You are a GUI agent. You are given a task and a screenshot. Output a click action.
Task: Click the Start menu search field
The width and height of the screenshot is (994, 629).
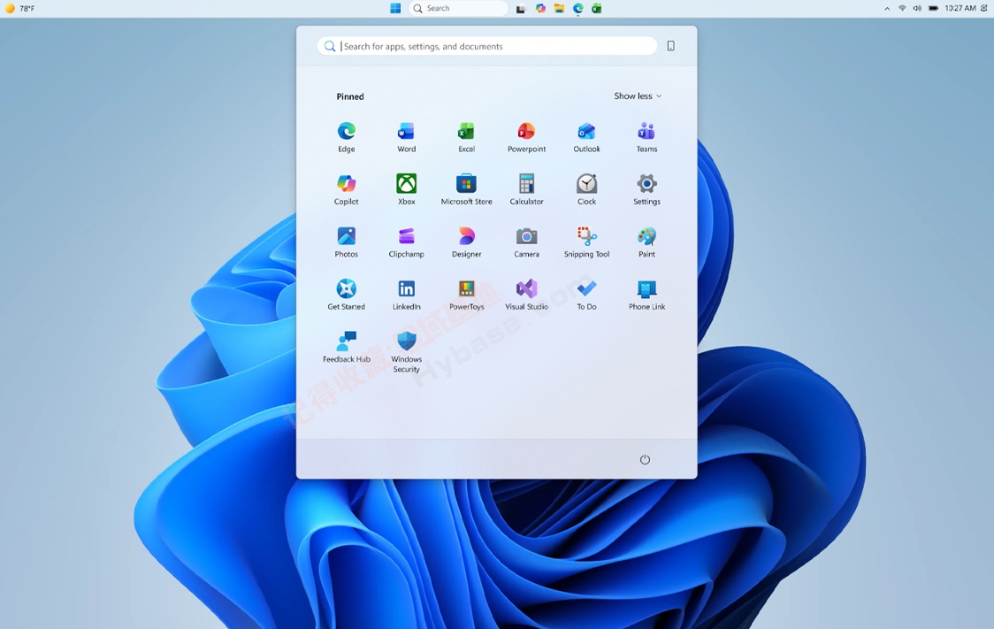click(x=487, y=46)
